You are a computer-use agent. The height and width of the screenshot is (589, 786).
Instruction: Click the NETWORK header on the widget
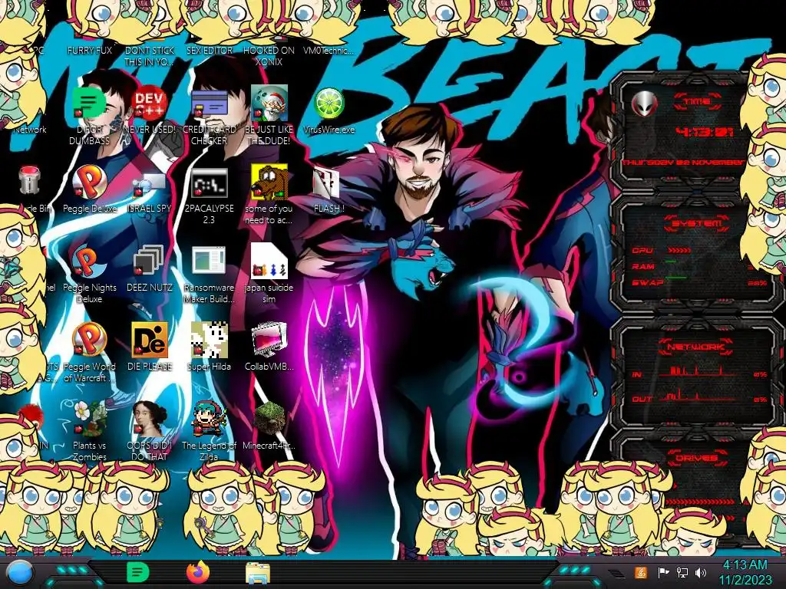[695, 347]
